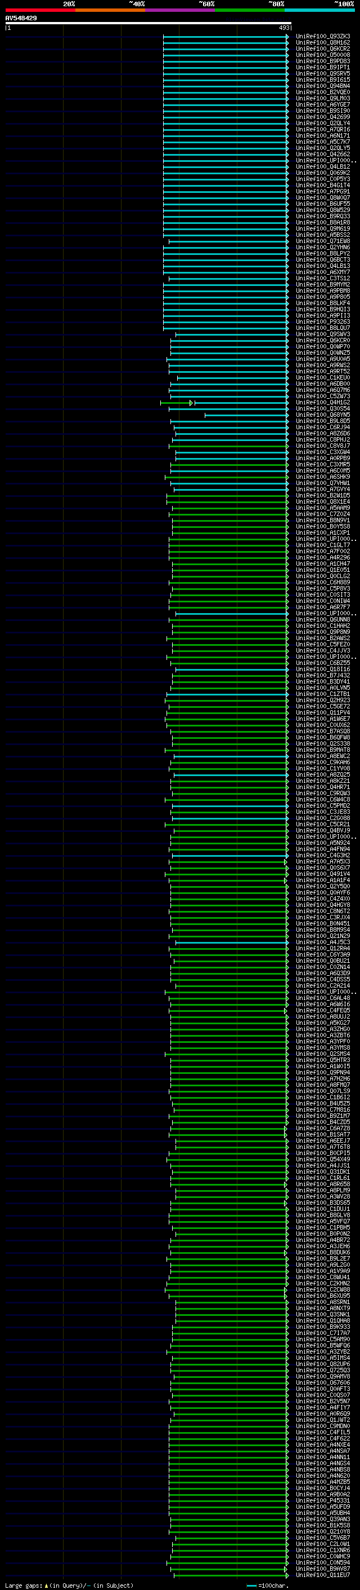Pick the green ~80% identity legend segment
360x1590 pixels.
click(x=250, y=10)
